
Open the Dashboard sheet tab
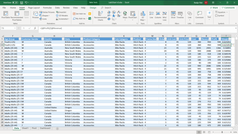tap(45, 128)
